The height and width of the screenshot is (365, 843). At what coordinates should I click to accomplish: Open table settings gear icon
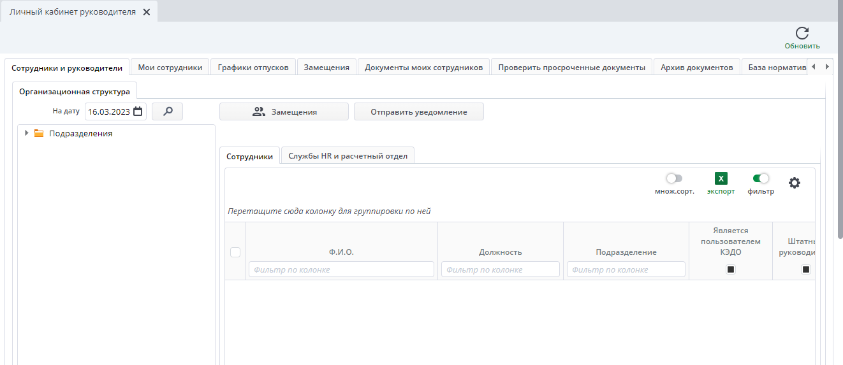(794, 183)
